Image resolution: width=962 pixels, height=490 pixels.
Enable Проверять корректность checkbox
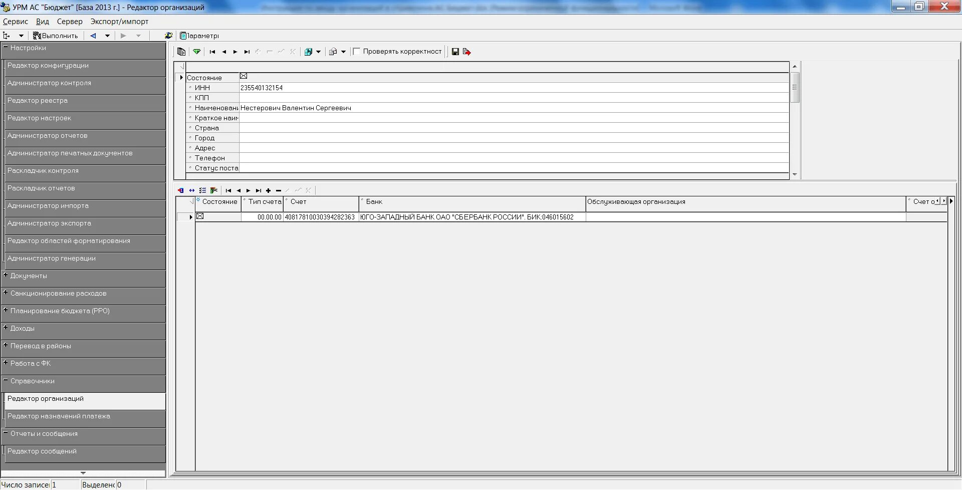click(x=357, y=52)
